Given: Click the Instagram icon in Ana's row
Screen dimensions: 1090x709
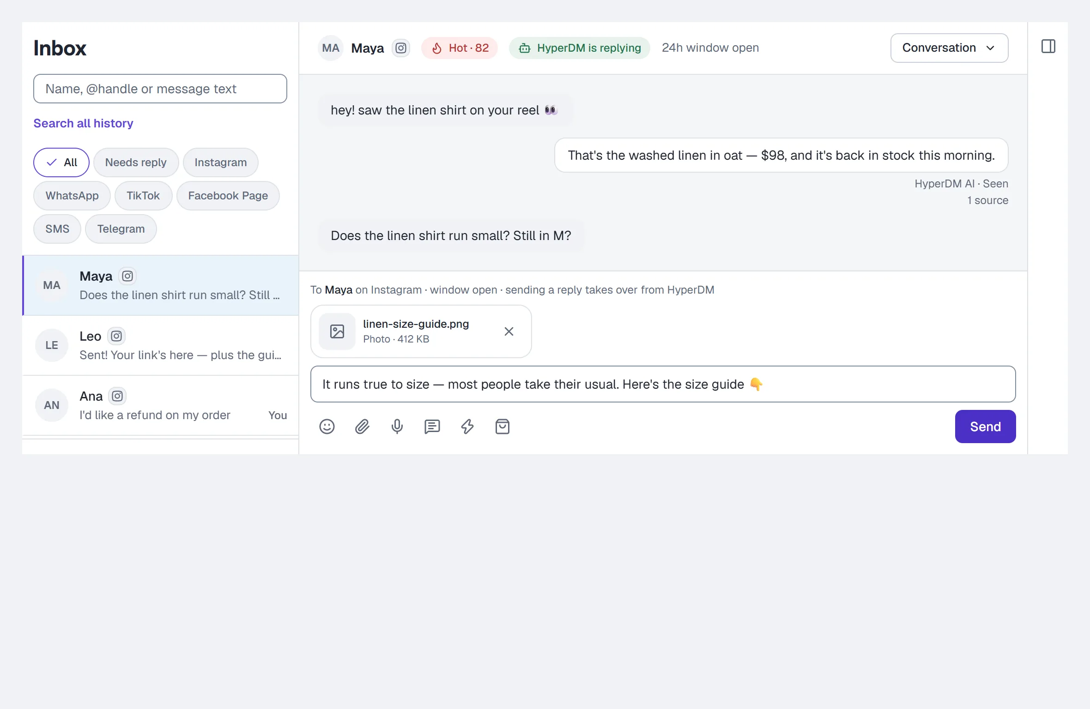Looking at the screenshot, I should click(117, 396).
